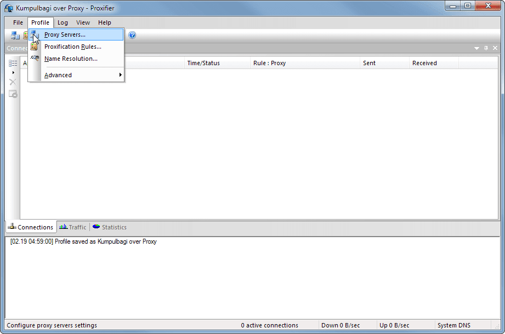Click the Proxifier app icon in the title bar
505x334 pixels.
point(9,8)
